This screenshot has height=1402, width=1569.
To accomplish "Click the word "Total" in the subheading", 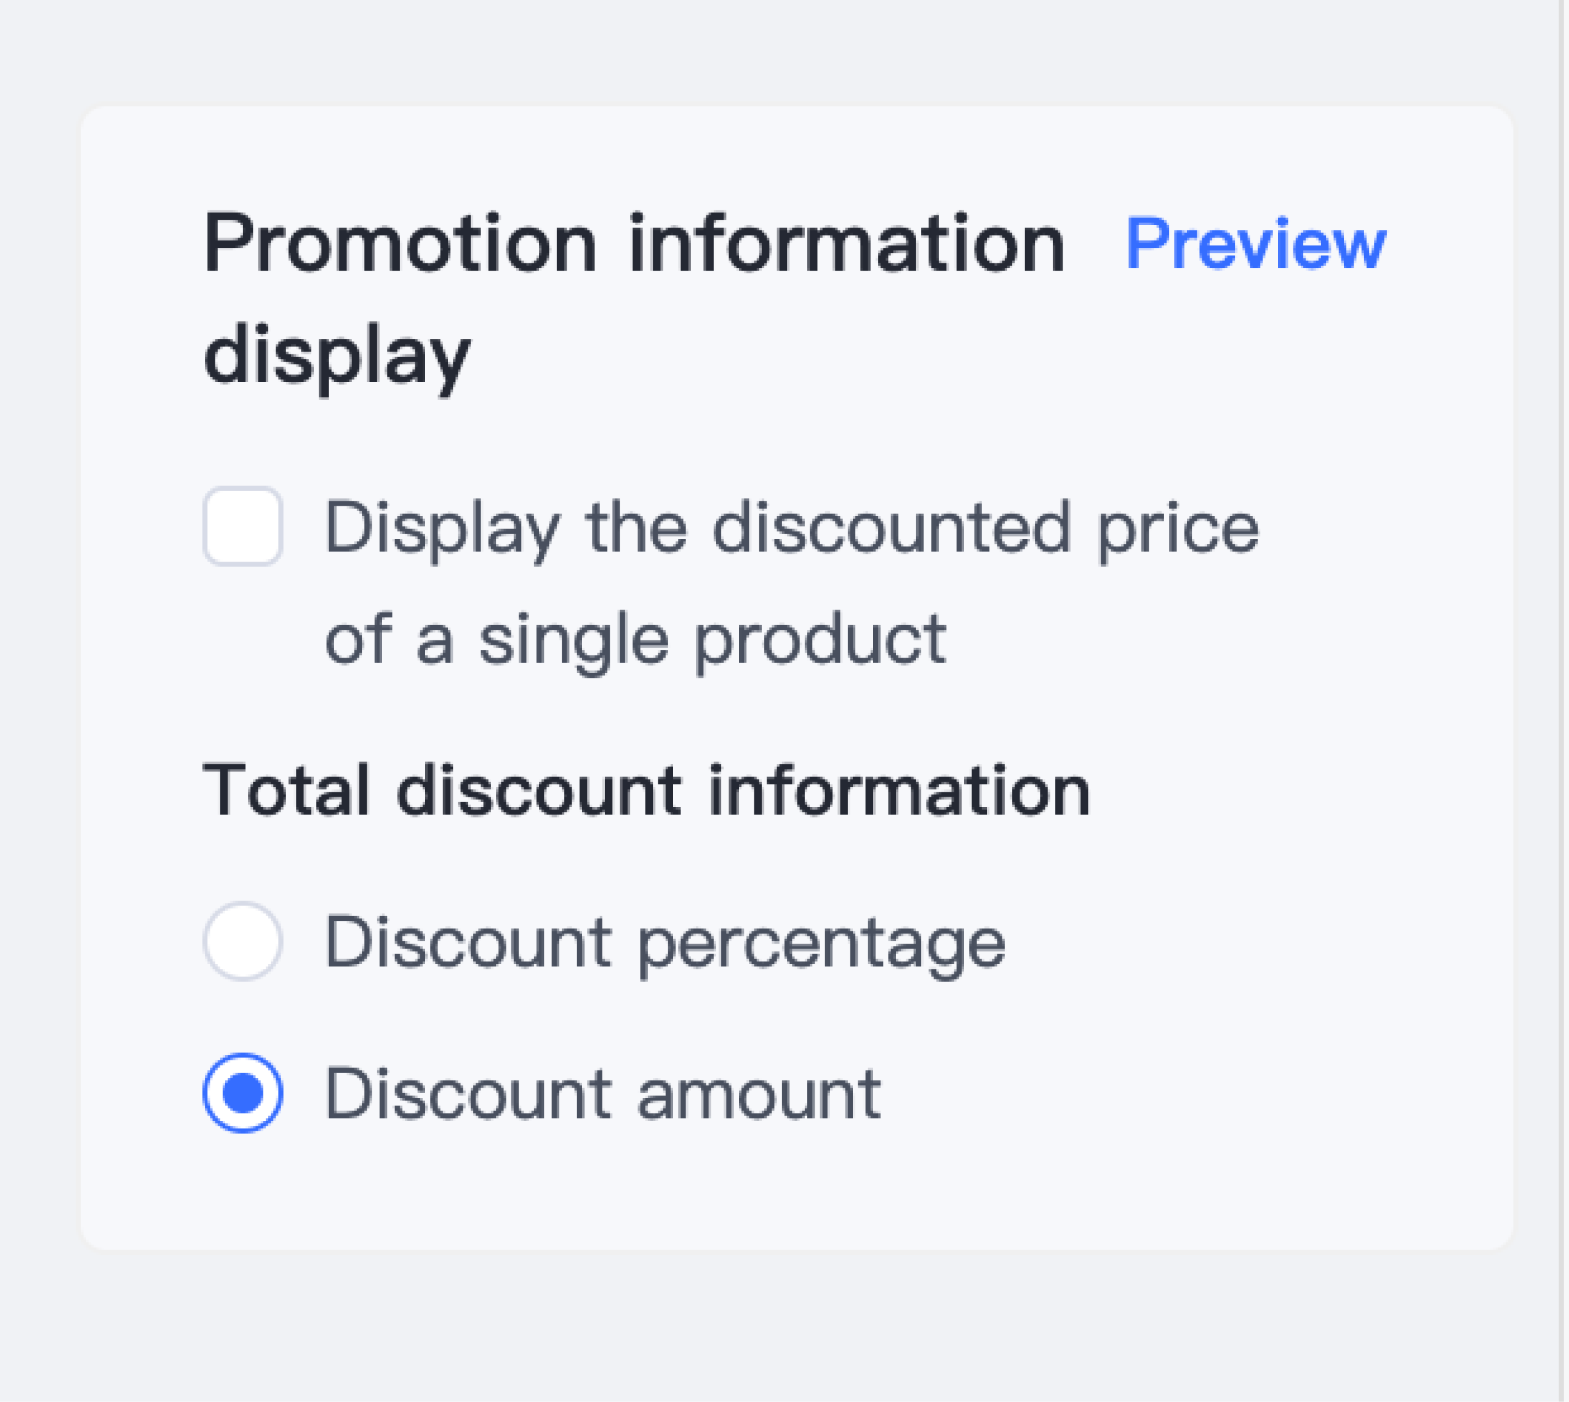I will pyautogui.click(x=286, y=791).
